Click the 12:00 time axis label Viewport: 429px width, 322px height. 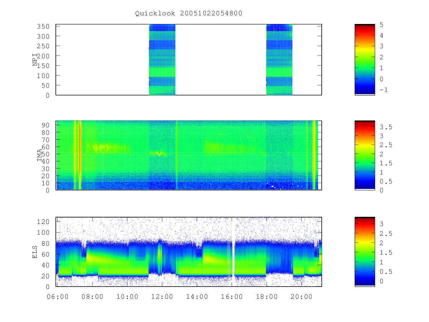pyautogui.click(x=162, y=297)
